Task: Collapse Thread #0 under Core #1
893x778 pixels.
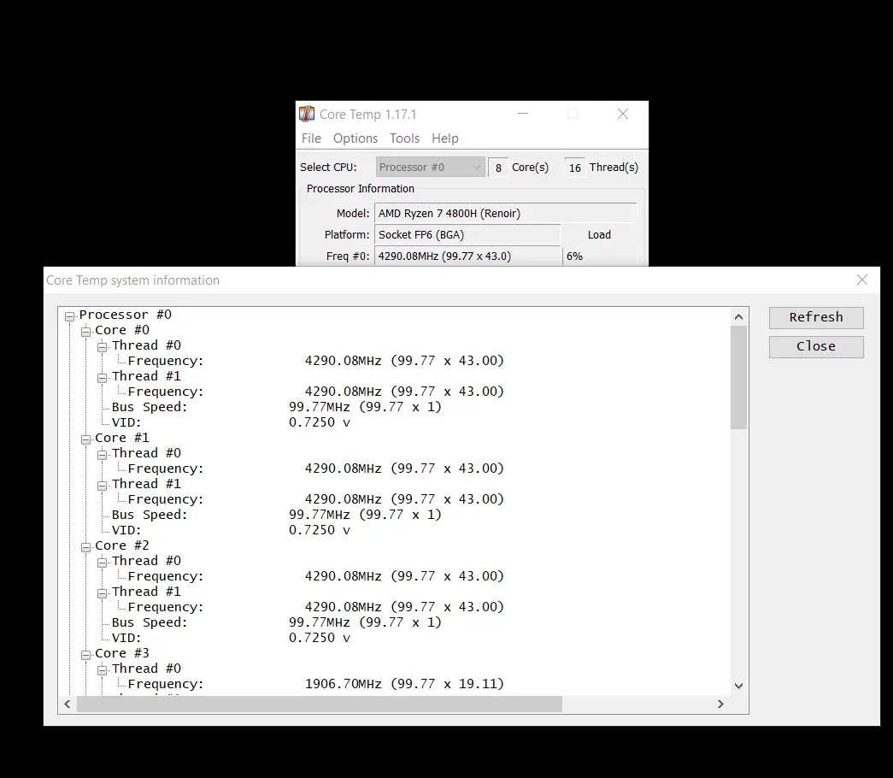Action: click(102, 455)
